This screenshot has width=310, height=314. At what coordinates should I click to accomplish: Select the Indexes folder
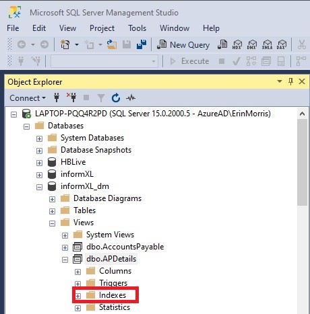pyautogui.click(x=113, y=295)
